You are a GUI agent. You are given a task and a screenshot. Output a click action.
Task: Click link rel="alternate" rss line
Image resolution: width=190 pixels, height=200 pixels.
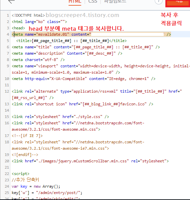coord(97,91)
